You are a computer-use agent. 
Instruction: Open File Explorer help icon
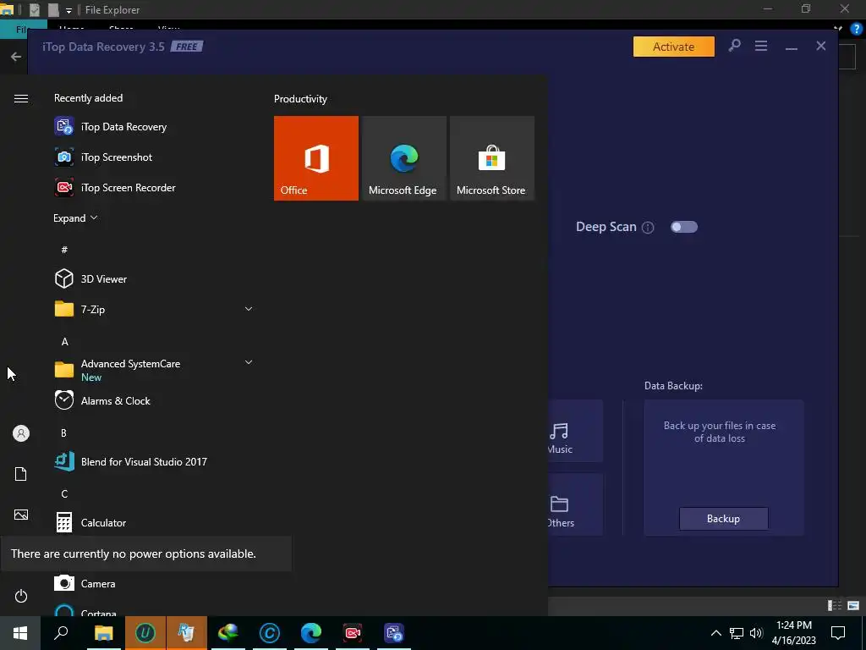pos(857,30)
